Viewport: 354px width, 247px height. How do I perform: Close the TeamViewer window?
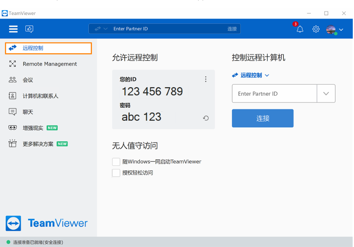(x=344, y=13)
